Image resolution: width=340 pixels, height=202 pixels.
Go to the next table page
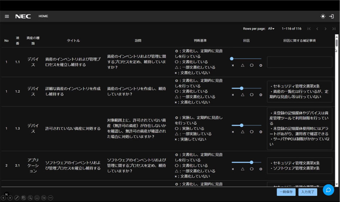[x=325, y=29]
